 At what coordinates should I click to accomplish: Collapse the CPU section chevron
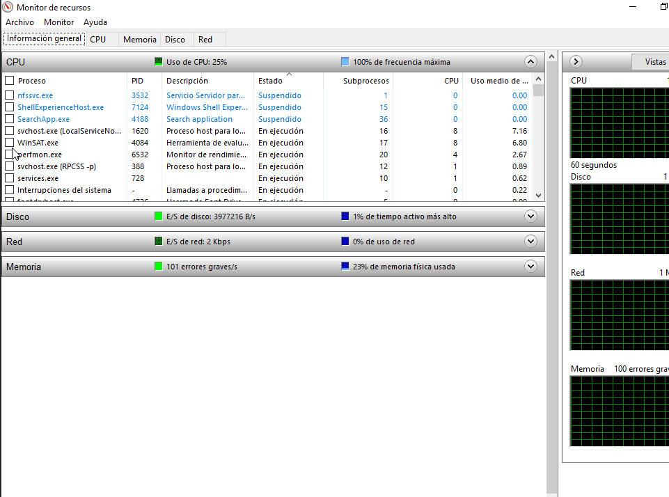pyautogui.click(x=531, y=62)
